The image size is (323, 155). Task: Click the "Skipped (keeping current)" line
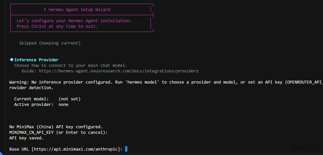point(50,43)
